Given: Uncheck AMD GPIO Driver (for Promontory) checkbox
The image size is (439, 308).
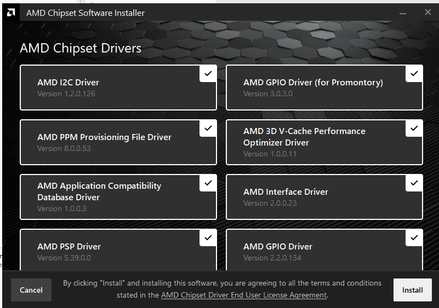Looking at the screenshot, I should [x=414, y=74].
